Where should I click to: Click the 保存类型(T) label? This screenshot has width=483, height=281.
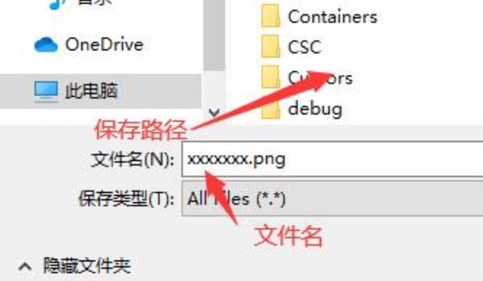[126, 199]
